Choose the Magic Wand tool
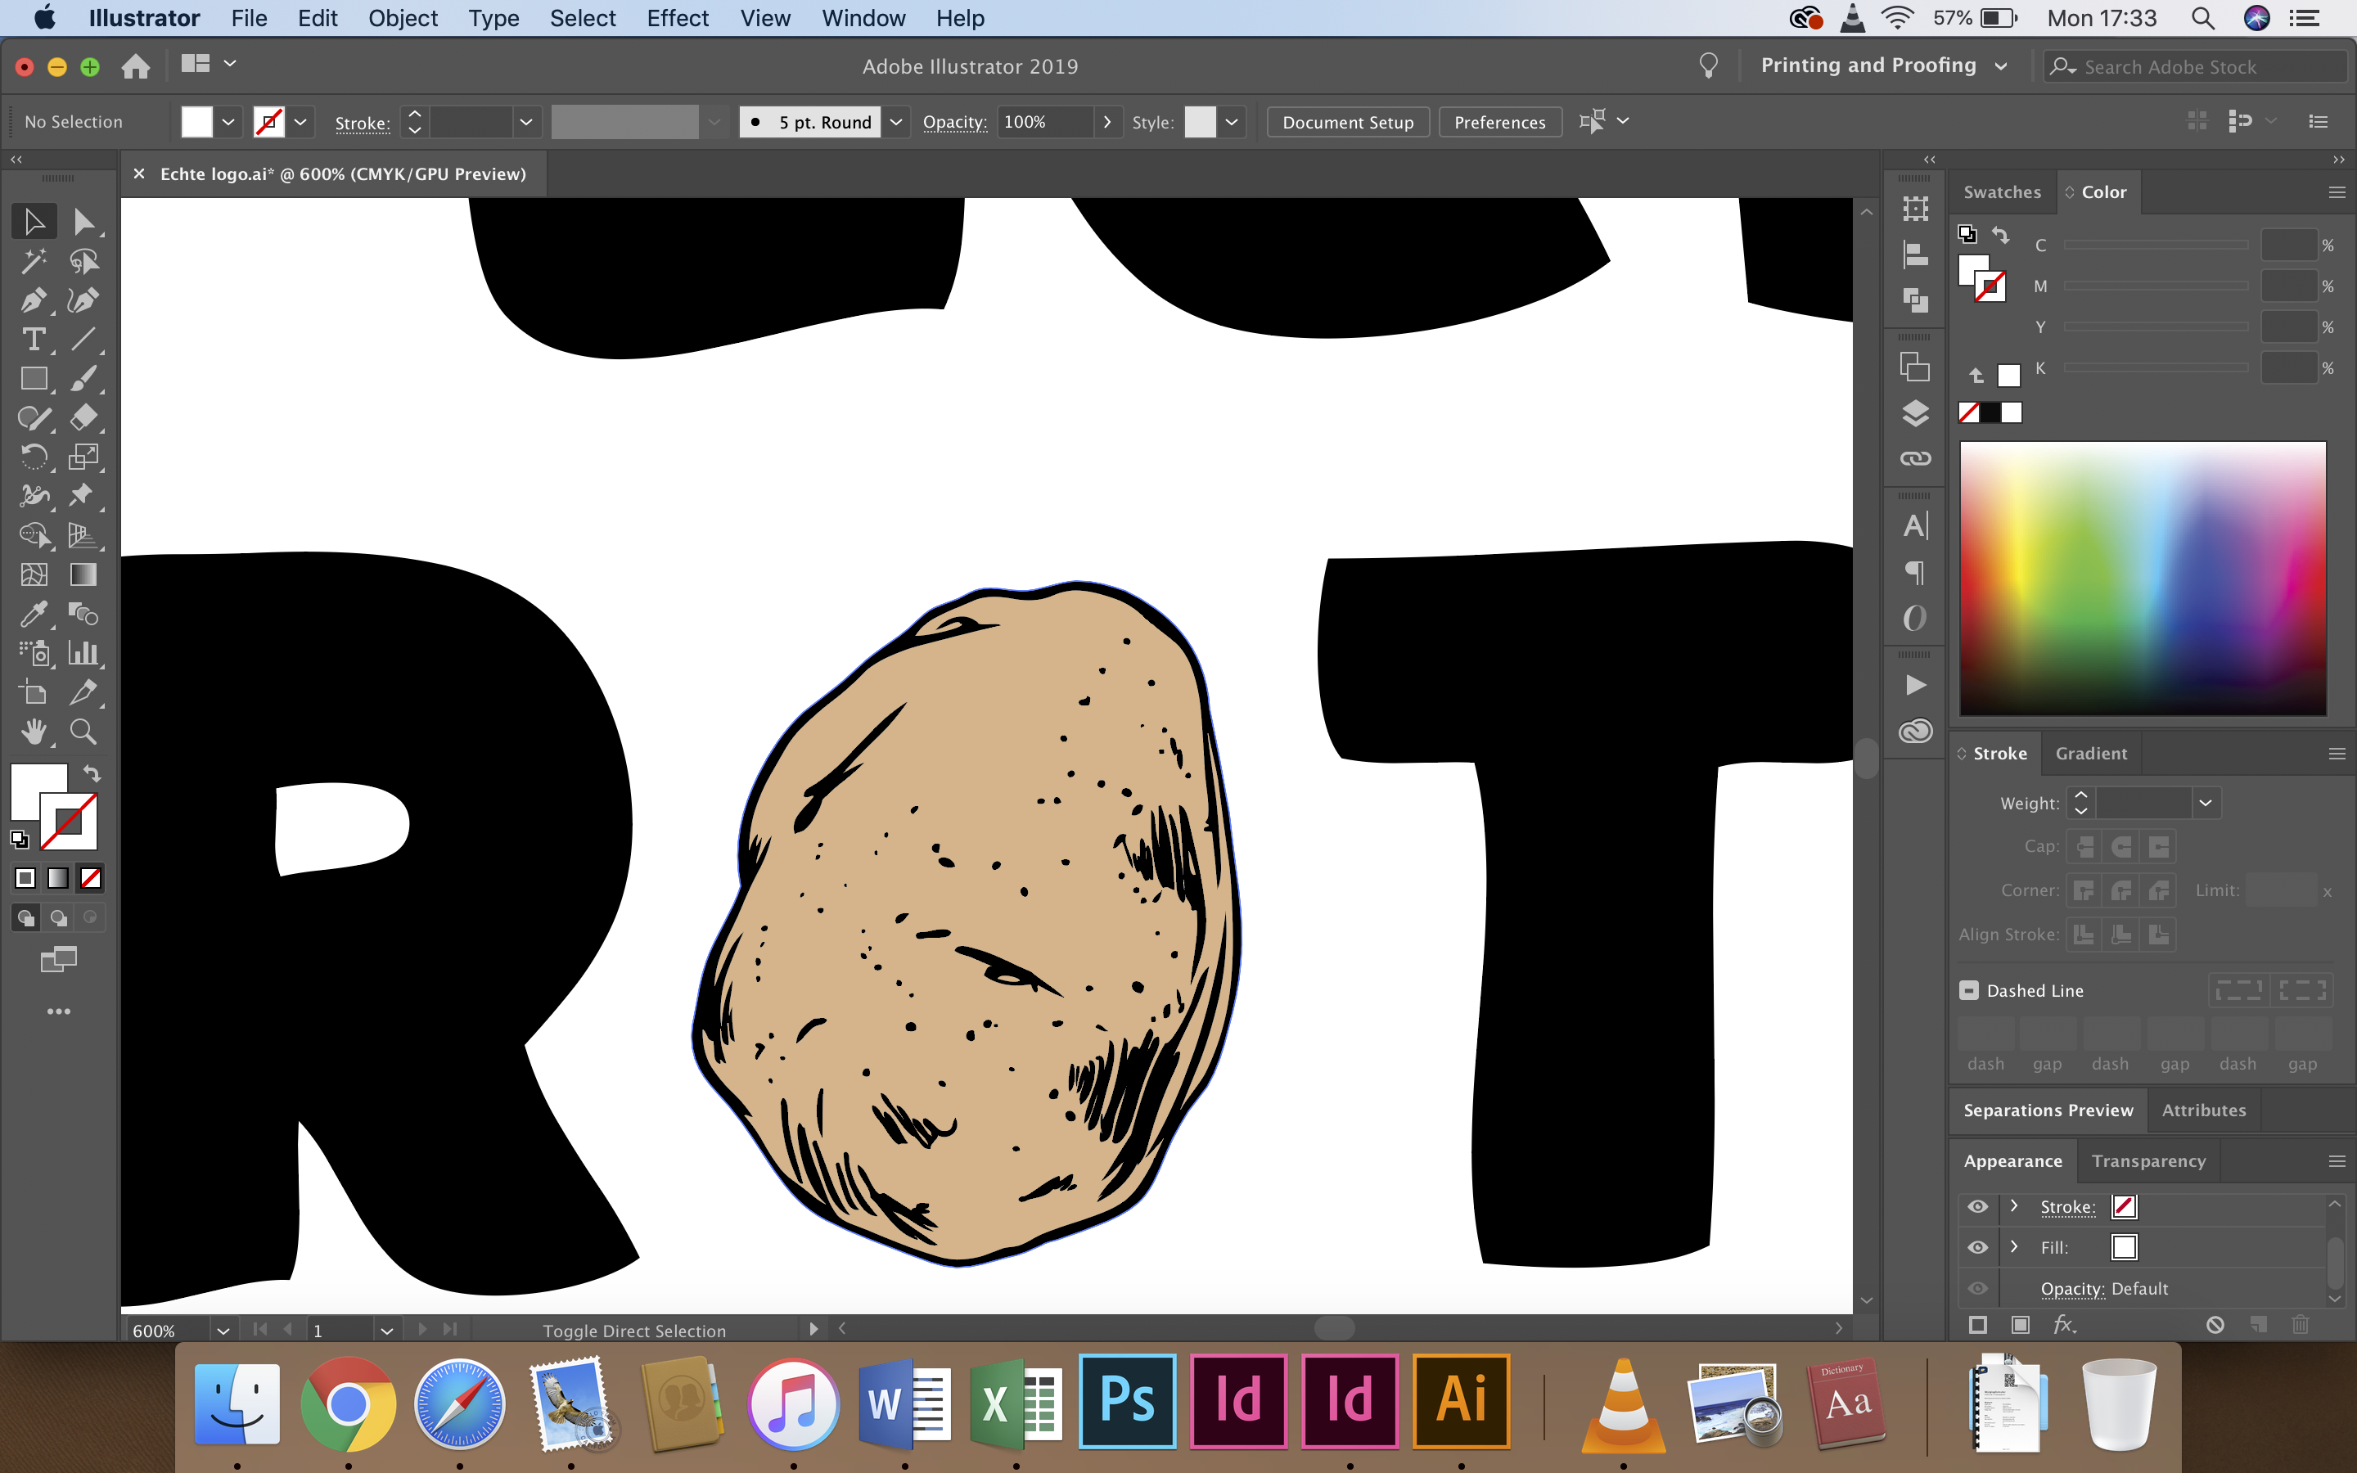 click(33, 261)
